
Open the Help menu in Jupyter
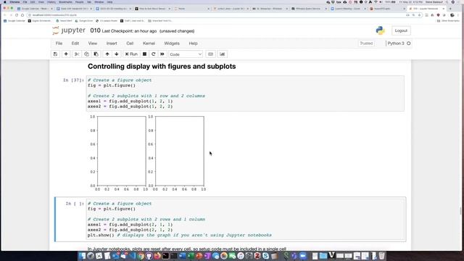(194, 43)
